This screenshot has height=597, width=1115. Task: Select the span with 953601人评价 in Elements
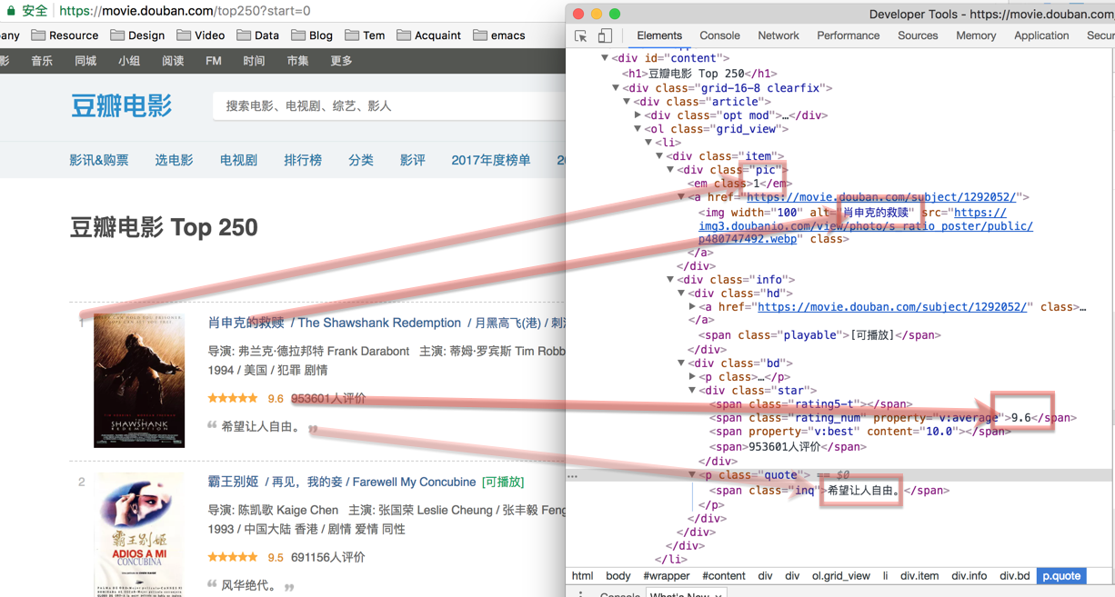[788, 446]
